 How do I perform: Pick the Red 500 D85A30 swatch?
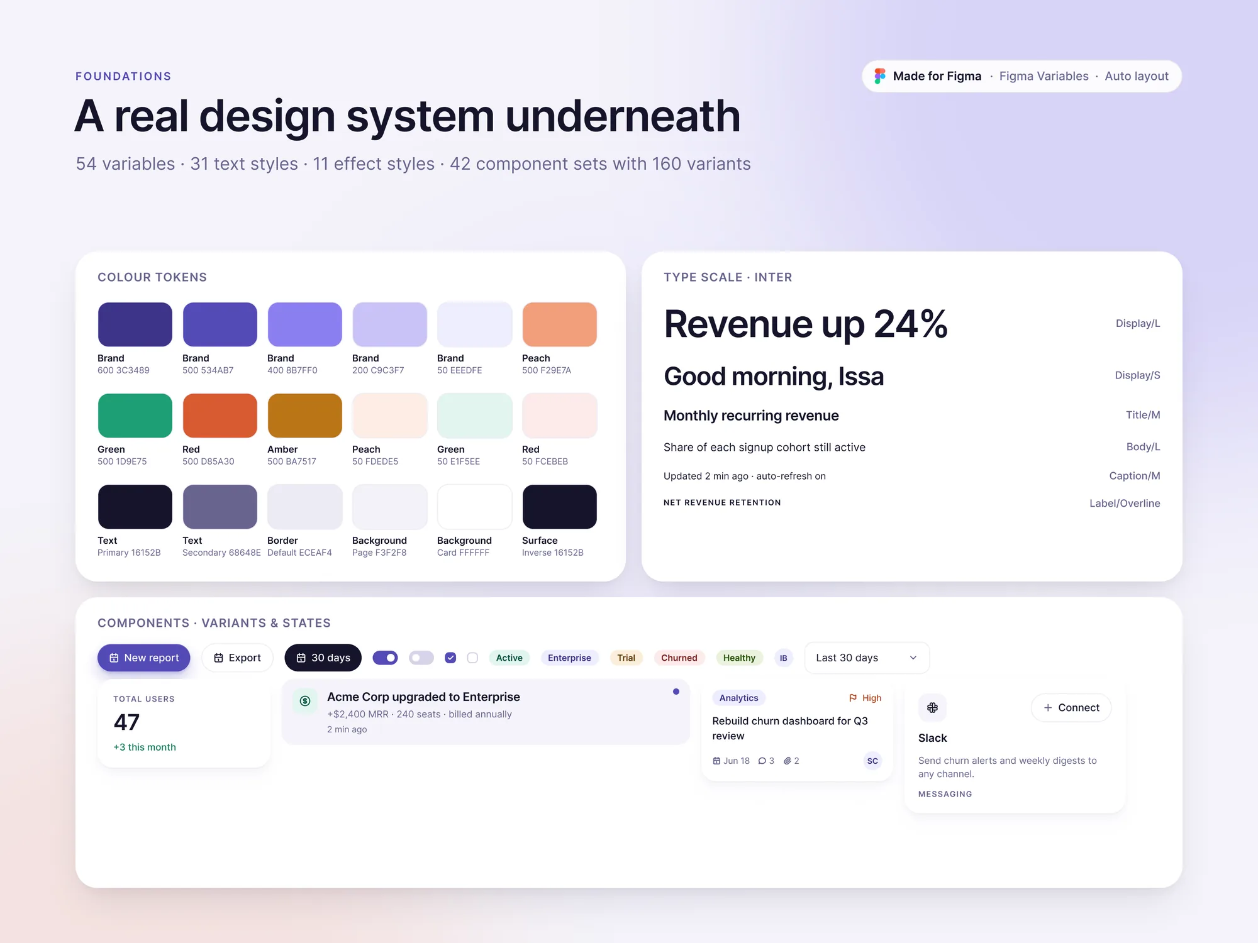(x=220, y=416)
